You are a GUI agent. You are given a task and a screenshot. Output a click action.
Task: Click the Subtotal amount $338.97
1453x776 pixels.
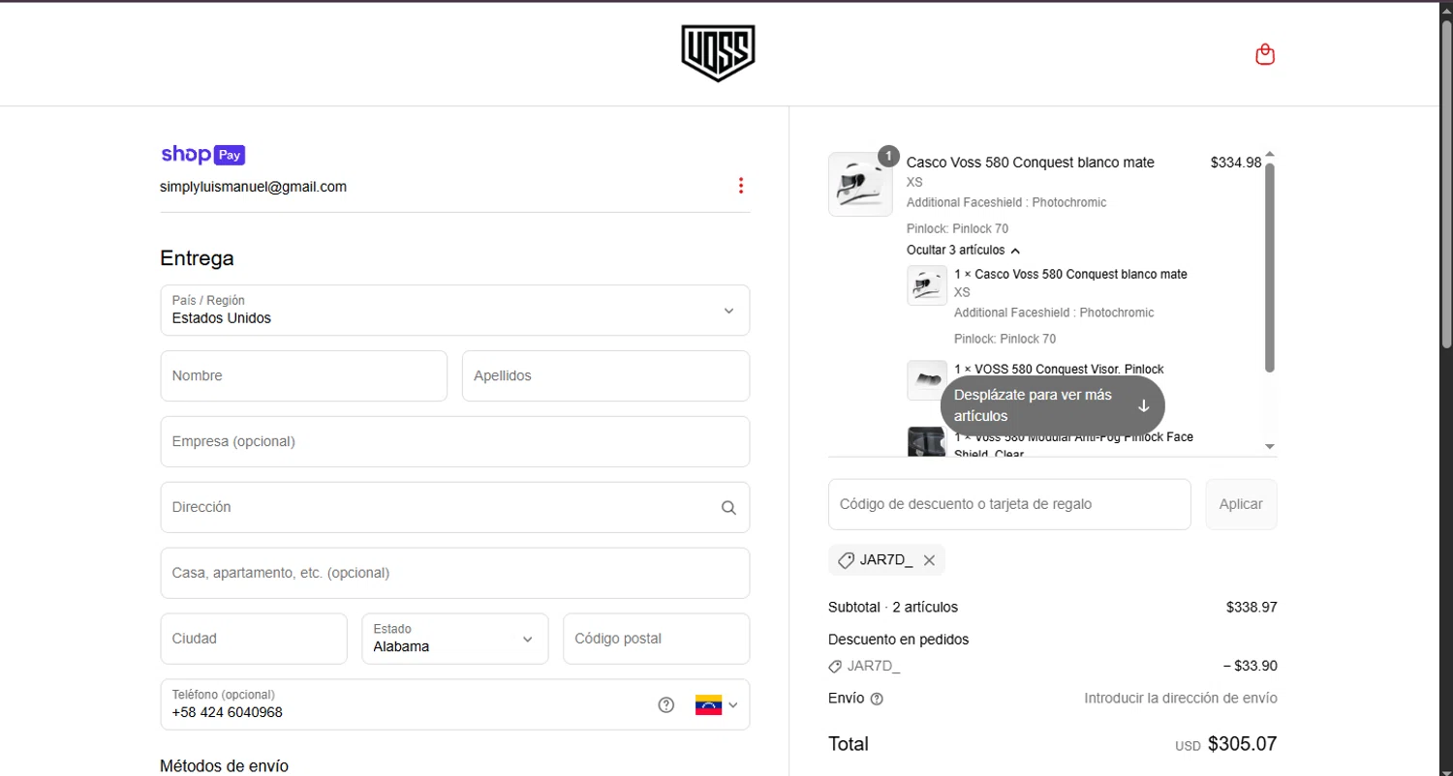pyautogui.click(x=1252, y=608)
